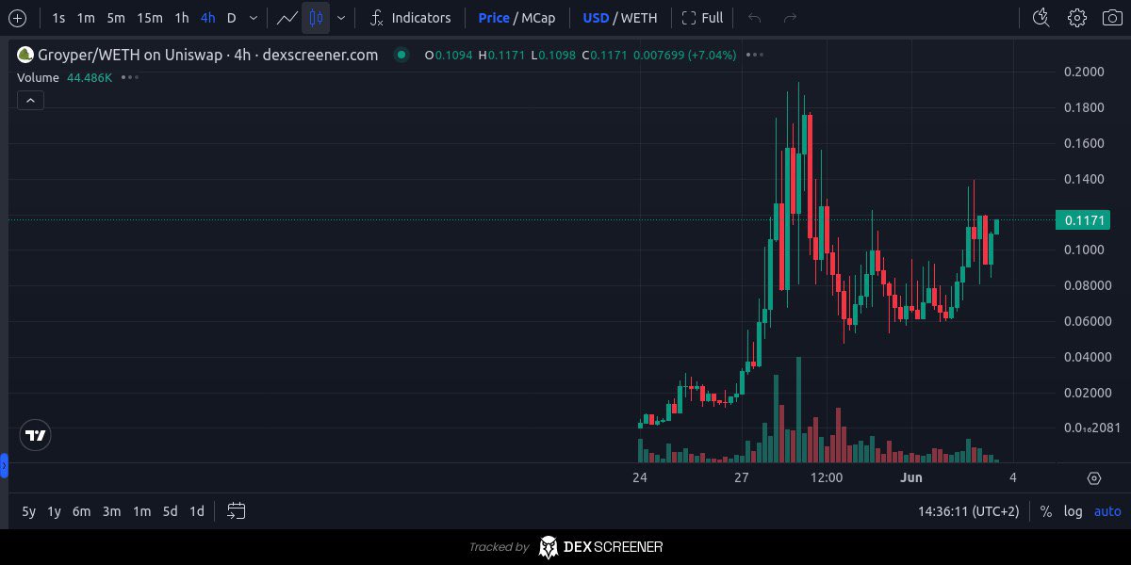Open more options next to Volume
This screenshot has height=565, width=1131.
pyautogui.click(x=129, y=77)
